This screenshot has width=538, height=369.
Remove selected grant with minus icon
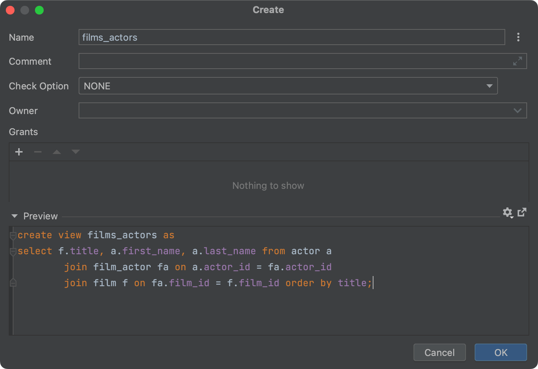(38, 152)
